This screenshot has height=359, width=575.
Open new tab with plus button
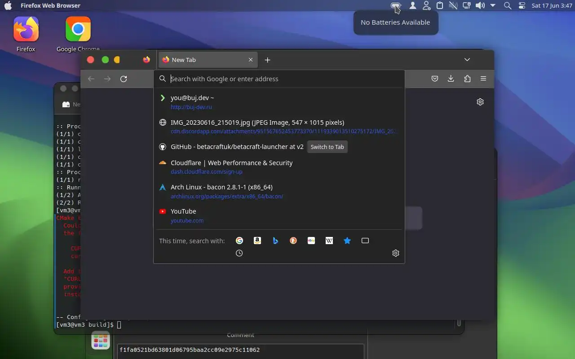[267, 60]
